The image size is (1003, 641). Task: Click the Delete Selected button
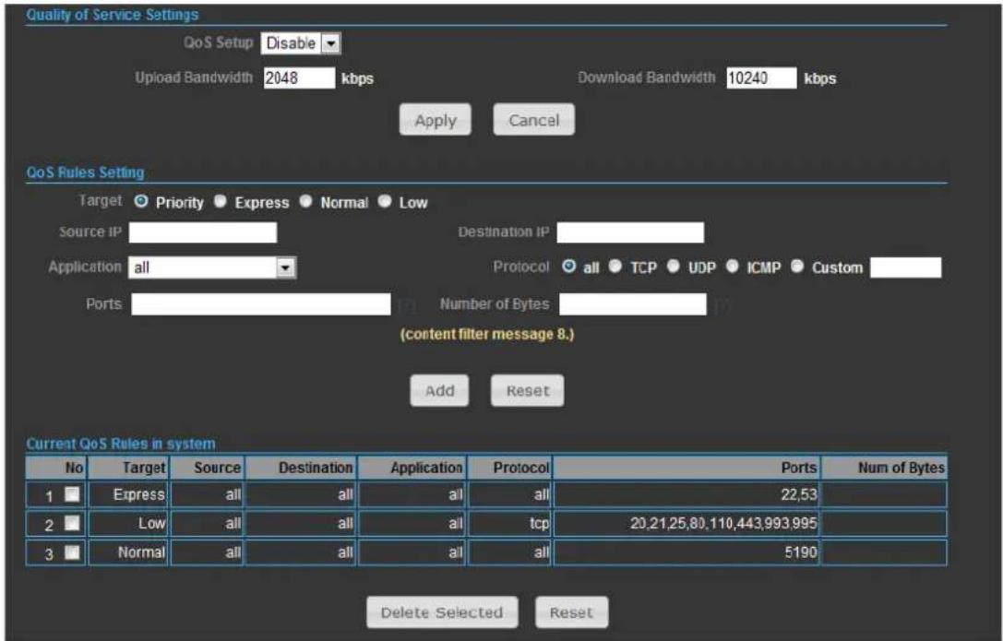click(x=442, y=612)
